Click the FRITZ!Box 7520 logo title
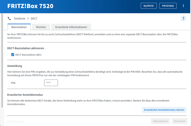The height and width of the screenshot is (126, 191). [x=30, y=6]
